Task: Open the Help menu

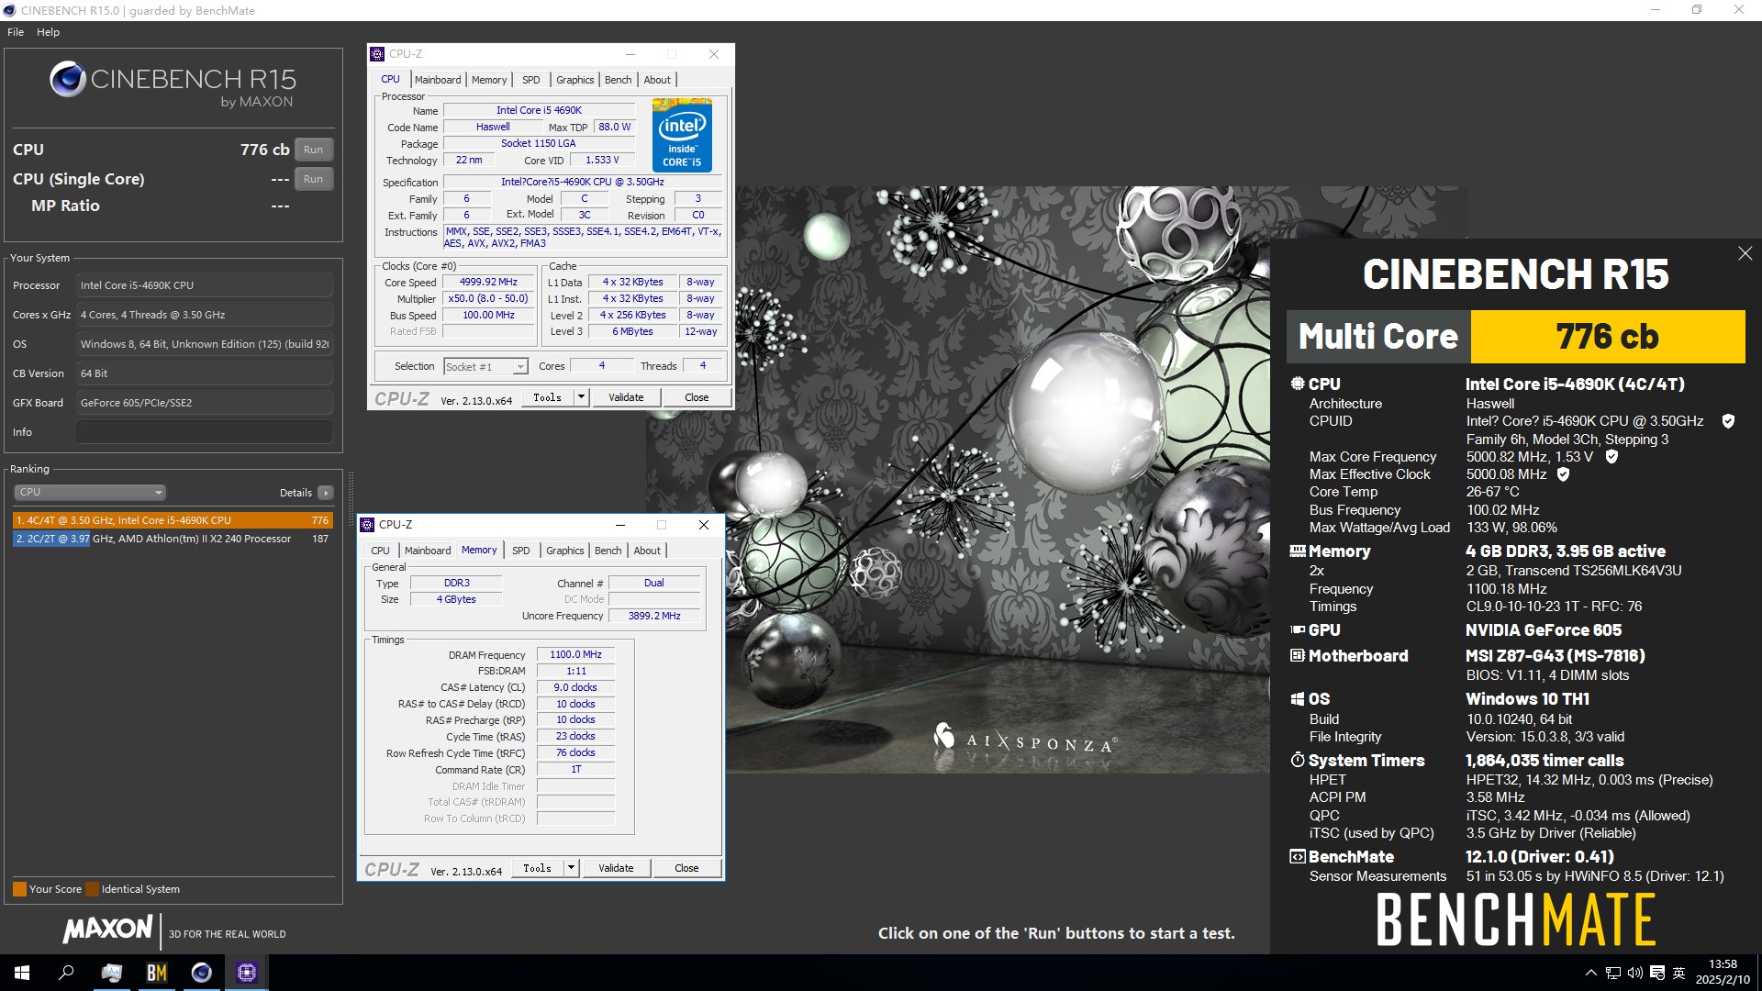Action: pyautogui.click(x=48, y=32)
